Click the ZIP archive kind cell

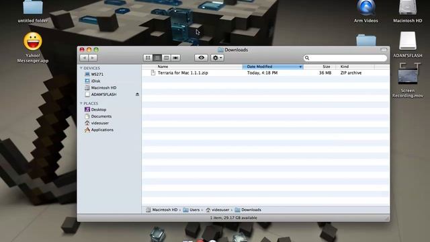[x=351, y=73]
